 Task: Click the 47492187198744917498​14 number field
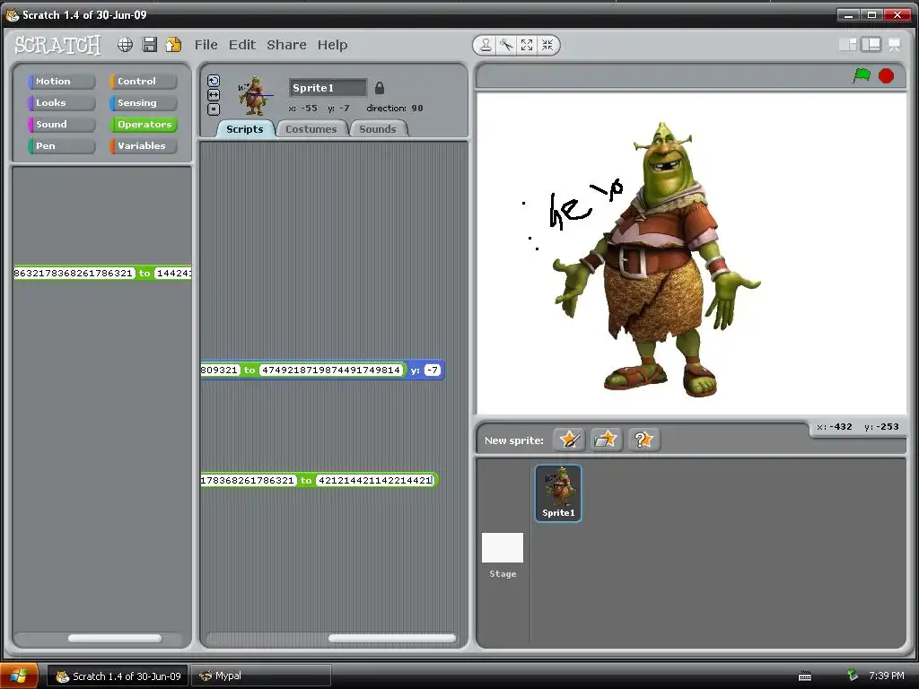coord(331,371)
